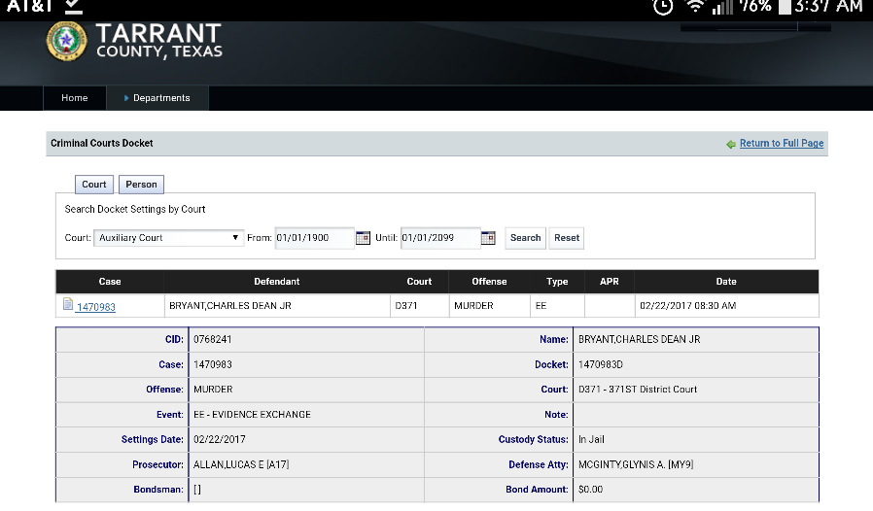Click the green Return arrow icon
This screenshot has width=873, height=511.
click(731, 144)
